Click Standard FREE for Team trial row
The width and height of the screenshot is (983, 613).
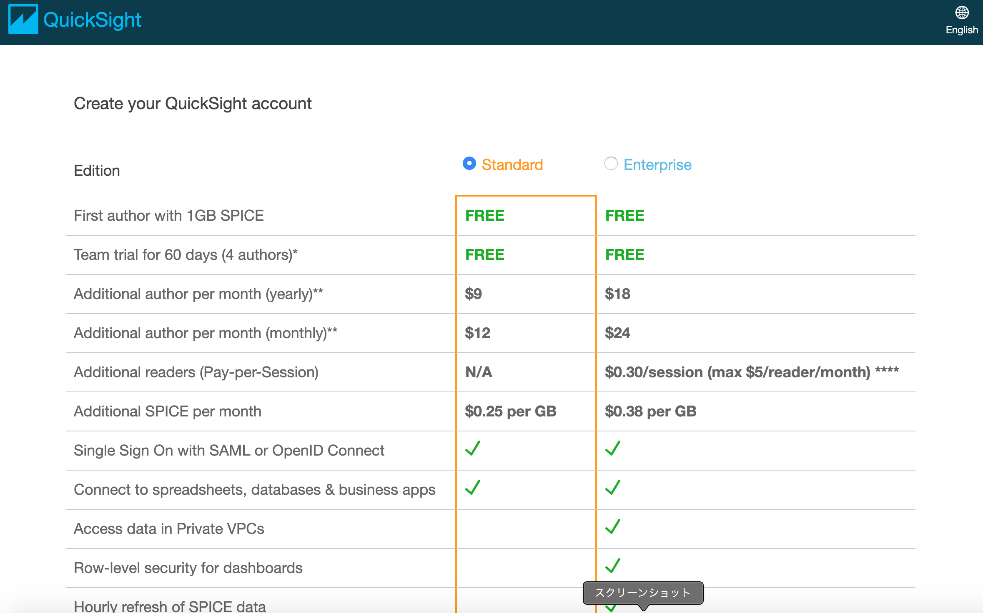coord(485,255)
